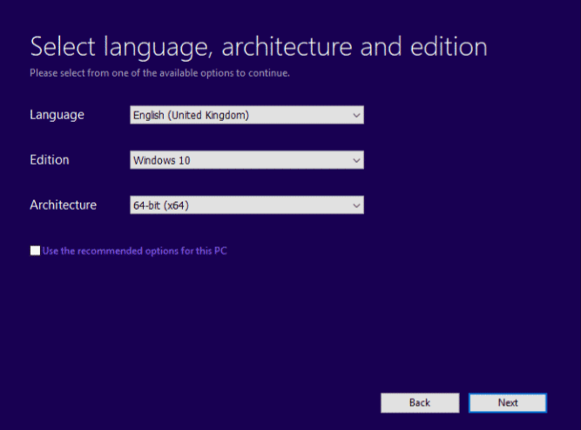The image size is (581, 430).
Task: Go to previous step with the Back button
Action: [x=420, y=403]
